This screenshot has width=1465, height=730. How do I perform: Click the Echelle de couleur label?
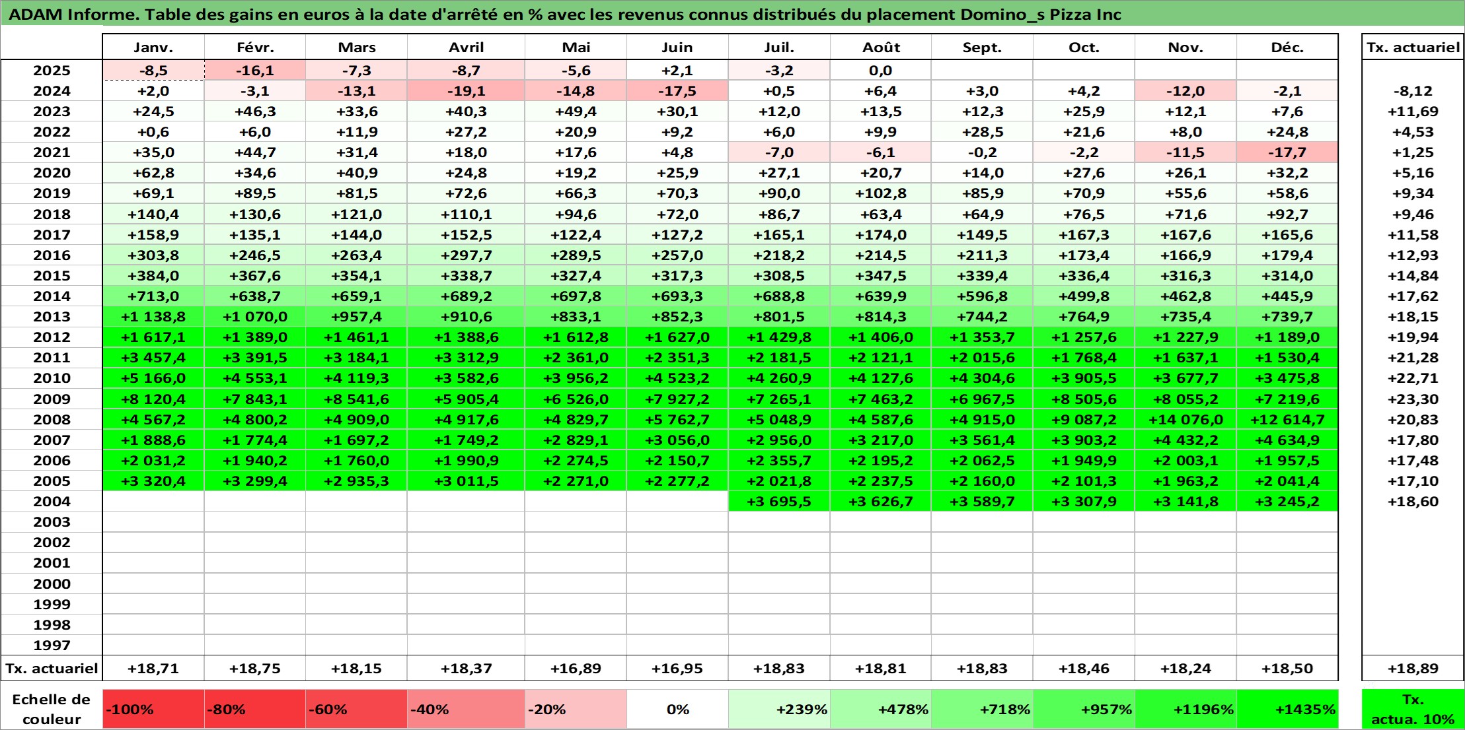[52, 710]
